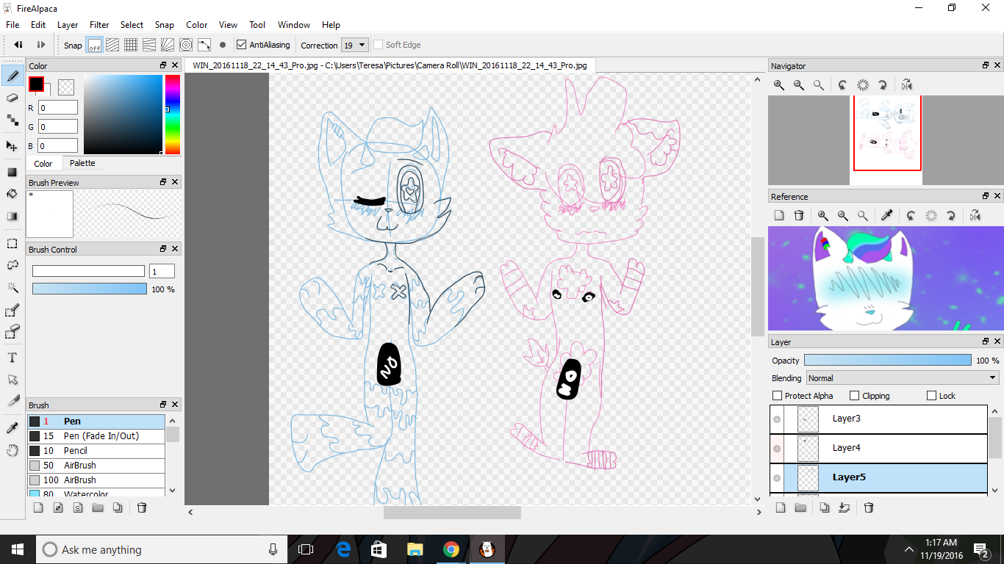Activate the Hand pan tool

point(12,450)
